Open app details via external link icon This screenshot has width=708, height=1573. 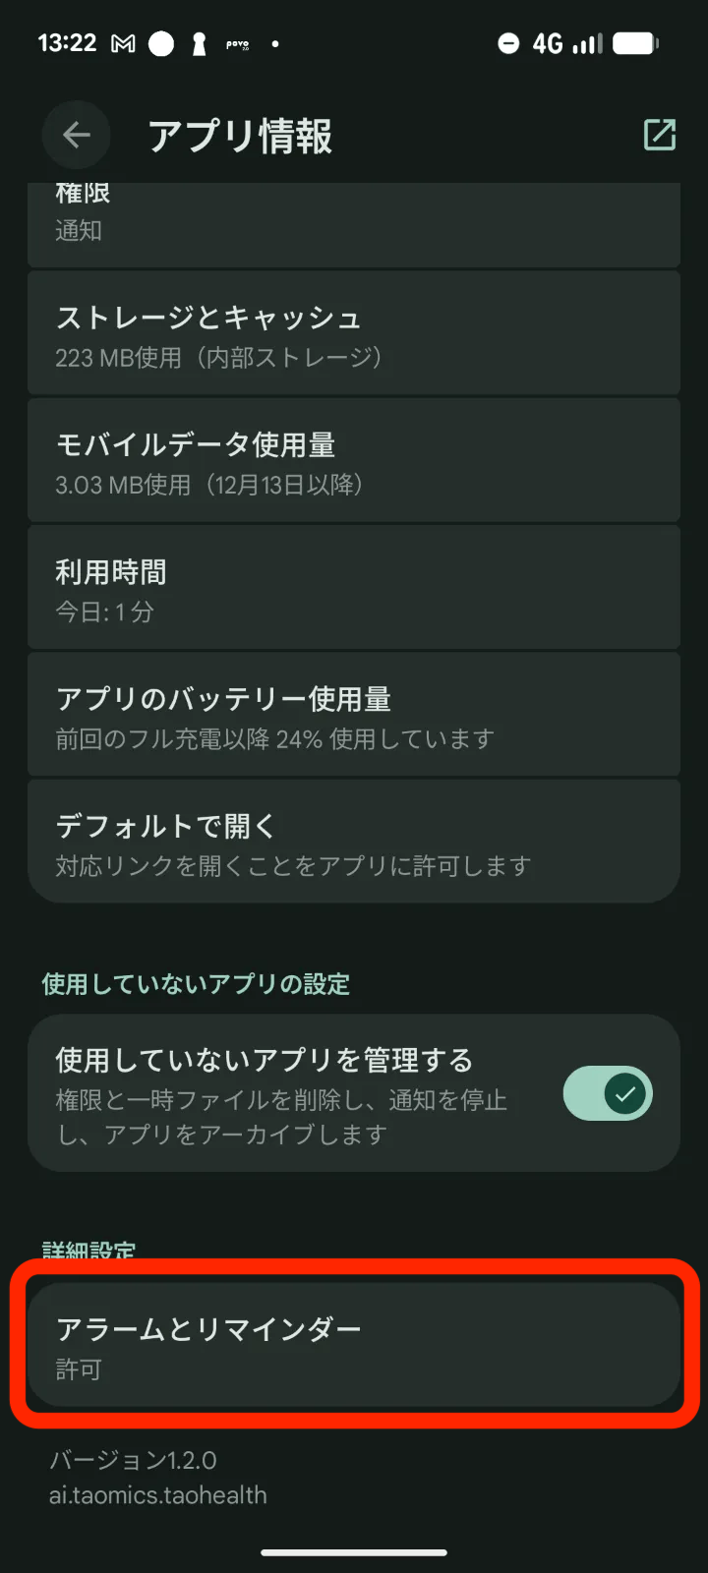tap(659, 135)
